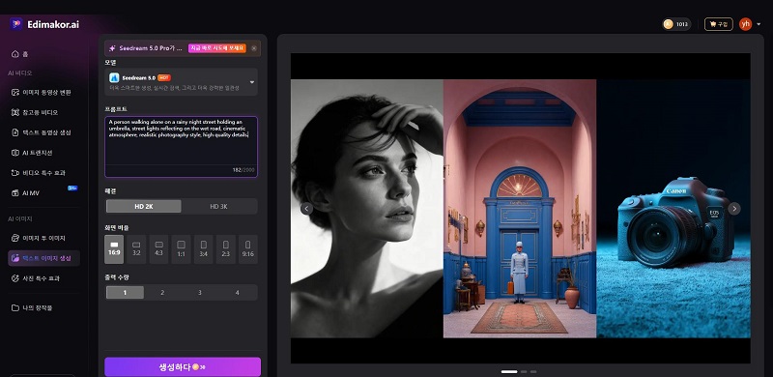Screen dimensions: 773x377
Task: Click the character counter 182/2000
Action: (243, 170)
